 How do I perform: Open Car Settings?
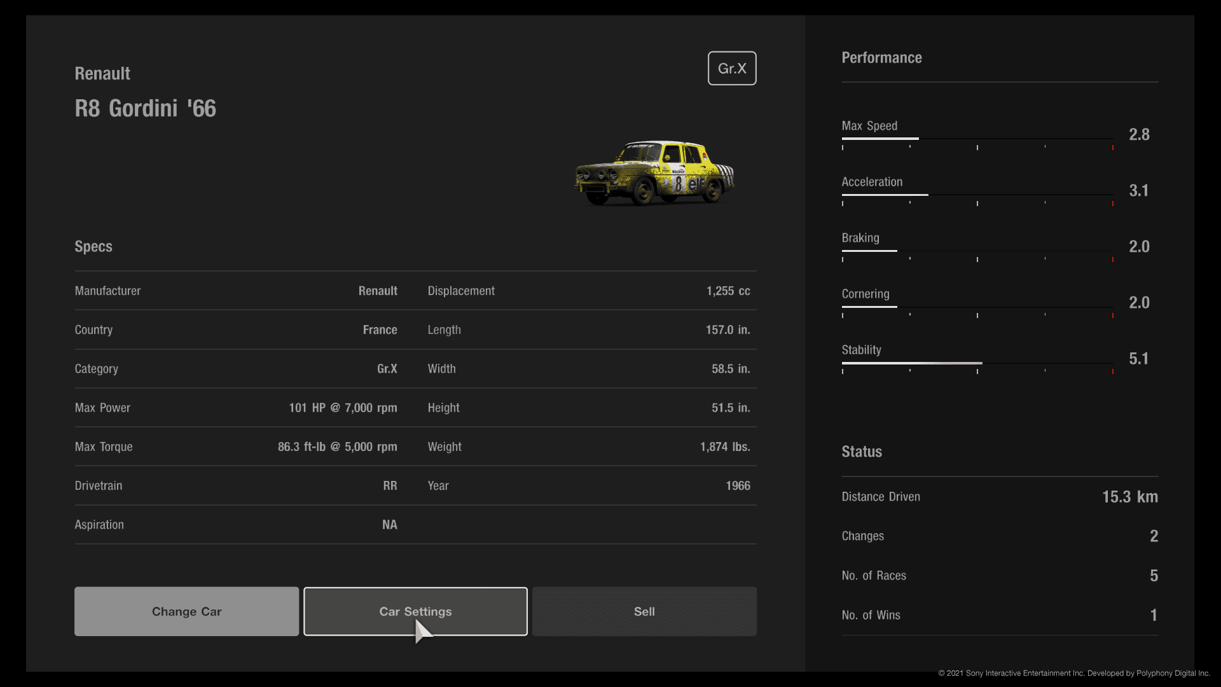tap(415, 611)
